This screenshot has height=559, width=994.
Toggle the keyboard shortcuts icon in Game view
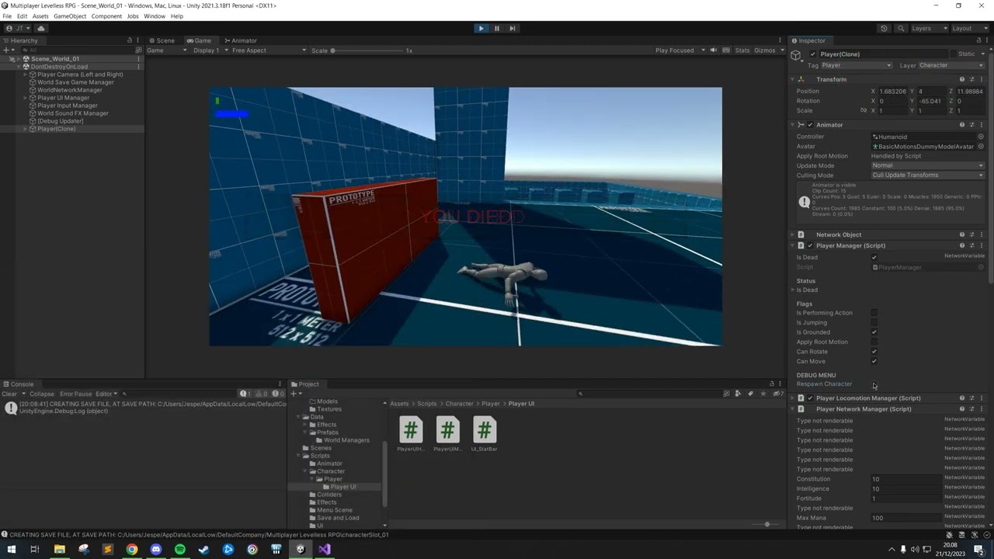coord(726,50)
